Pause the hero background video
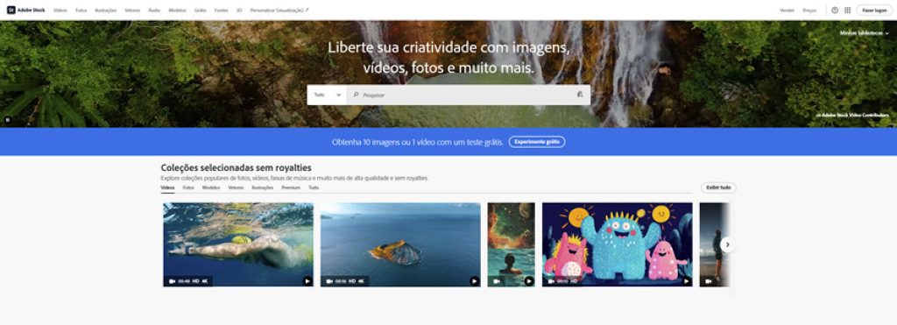 pos(7,120)
